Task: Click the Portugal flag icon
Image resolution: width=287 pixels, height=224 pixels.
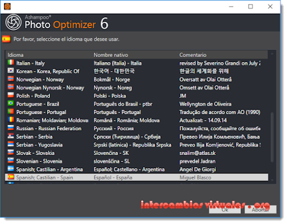Action: [11, 111]
